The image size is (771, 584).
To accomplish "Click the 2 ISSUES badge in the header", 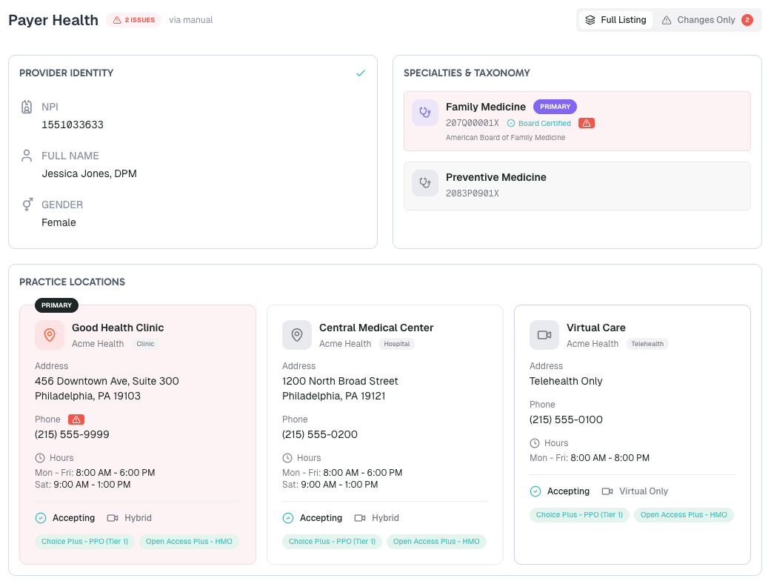I will coord(133,20).
